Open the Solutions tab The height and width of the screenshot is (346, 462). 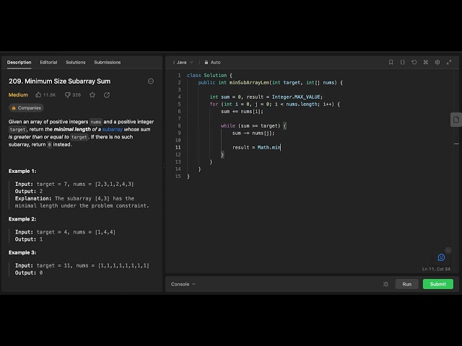[76, 63]
